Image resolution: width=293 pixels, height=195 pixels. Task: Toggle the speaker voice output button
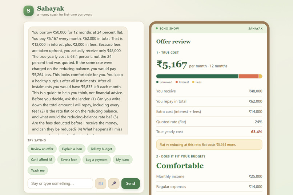(x=101, y=183)
